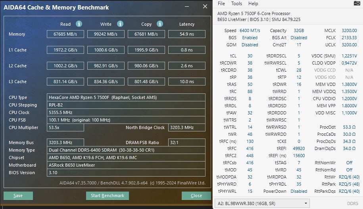Viewport: 363px width, 209px height.
Task: Select L3 Cache Read 831.14 GB/s
Action: [65, 82]
